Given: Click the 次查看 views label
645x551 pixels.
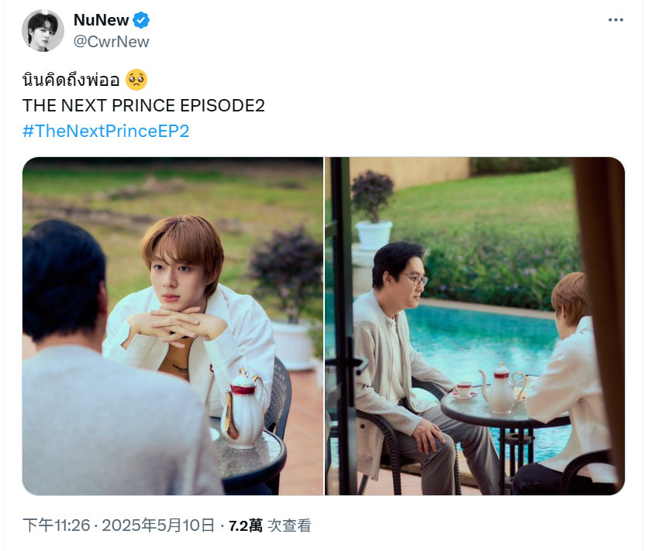Looking at the screenshot, I should click(289, 525).
